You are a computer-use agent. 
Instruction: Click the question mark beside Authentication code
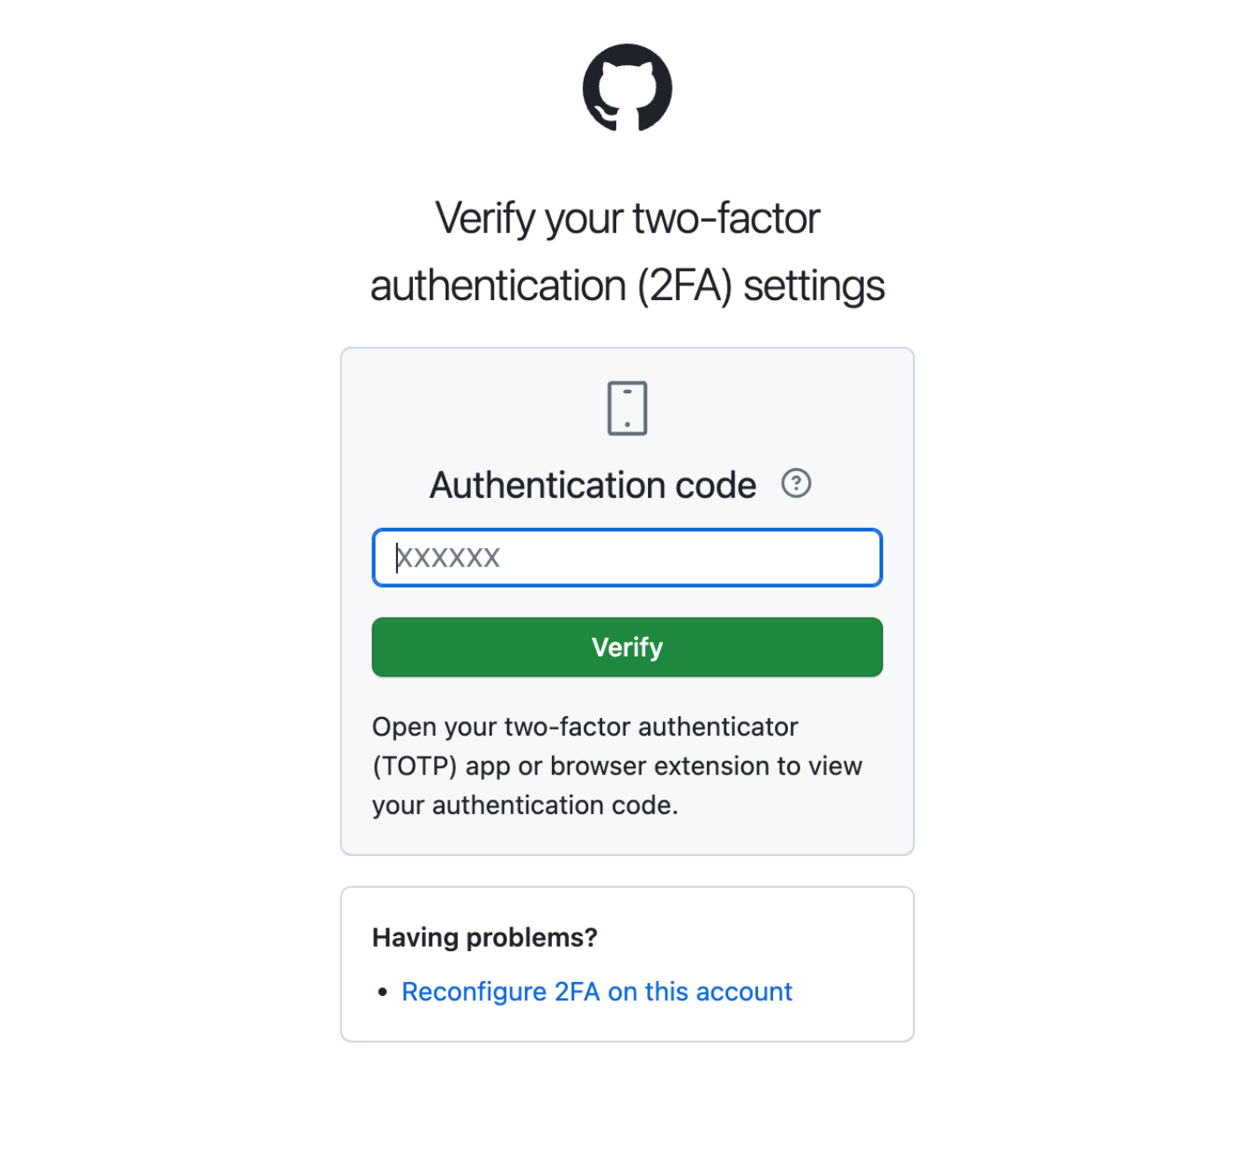796,484
